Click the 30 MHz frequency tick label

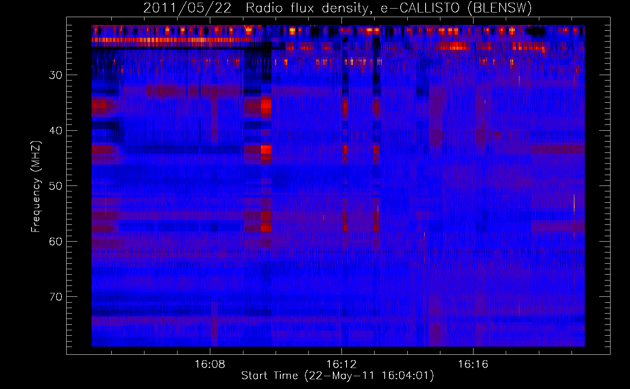(x=56, y=75)
